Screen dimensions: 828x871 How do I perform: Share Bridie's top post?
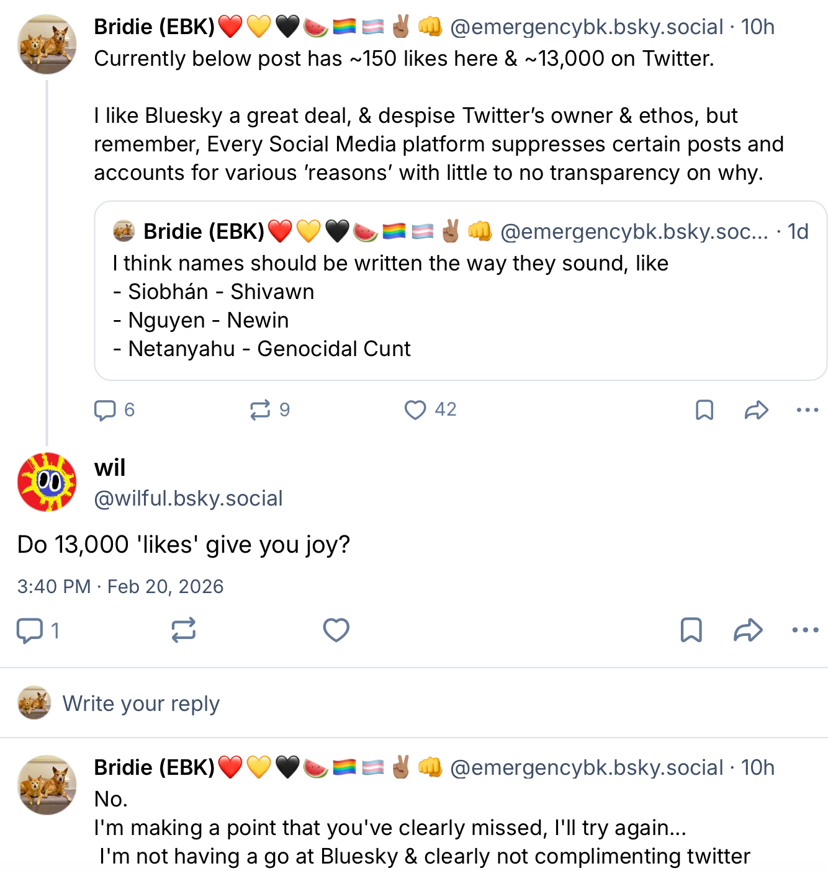pos(756,410)
